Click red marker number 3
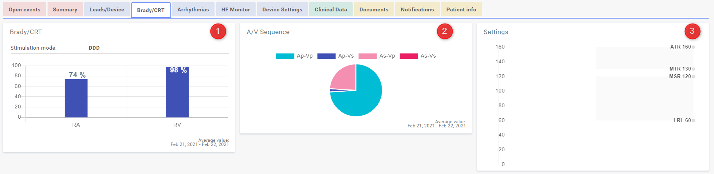The height and width of the screenshot is (174, 714). pyautogui.click(x=692, y=31)
